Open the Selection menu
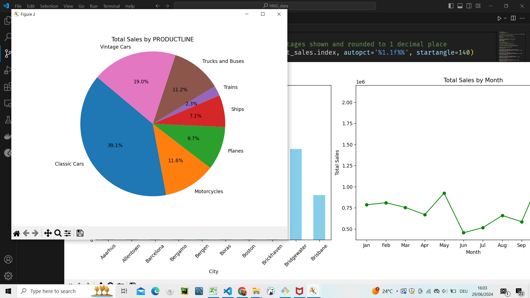The width and height of the screenshot is (530, 298). click(x=49, y=6)
